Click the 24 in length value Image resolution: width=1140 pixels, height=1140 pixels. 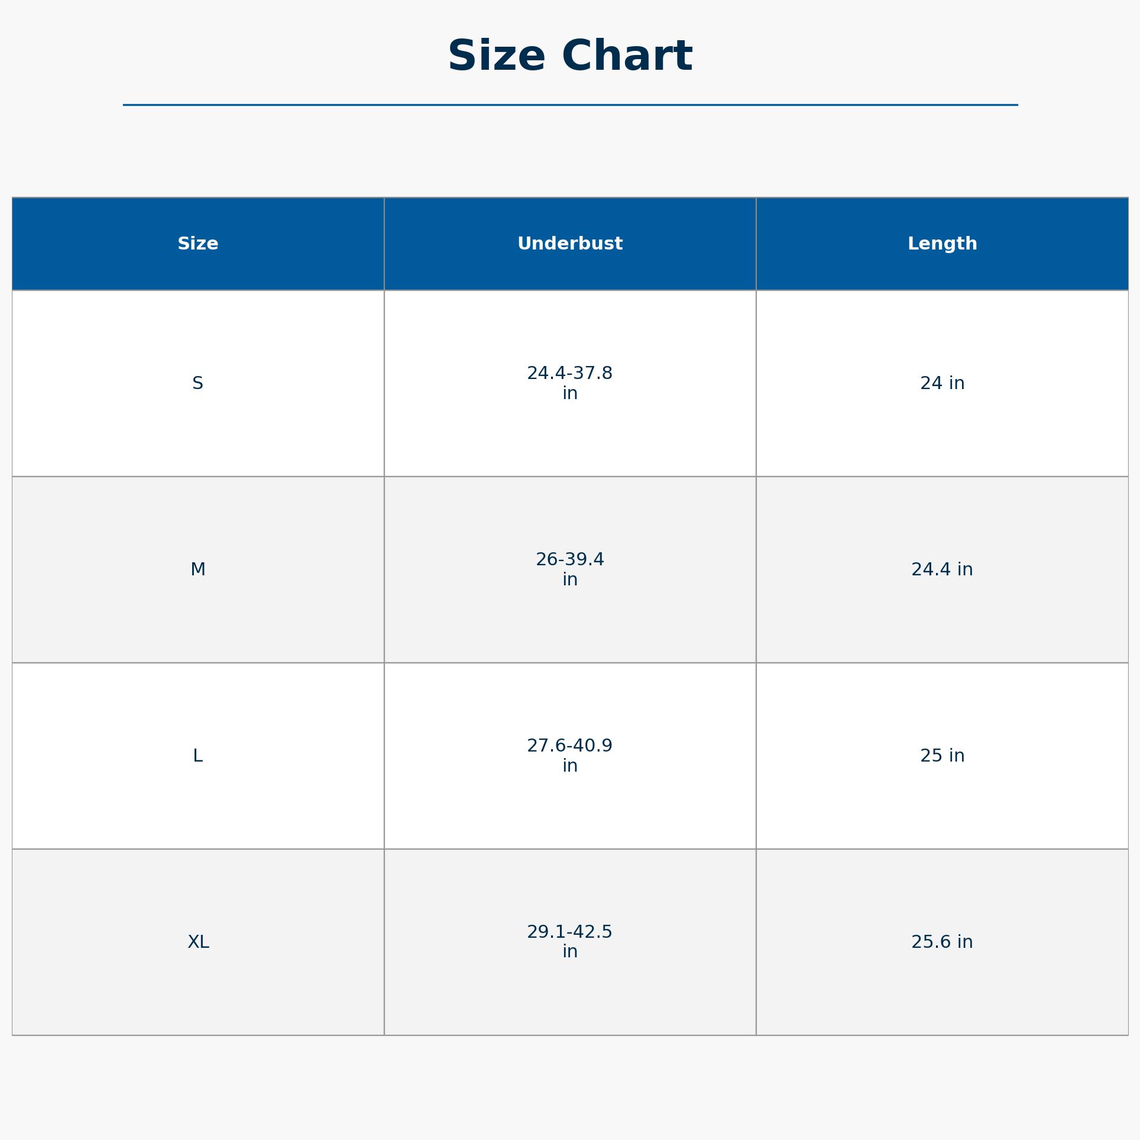(x=942, y=383)
